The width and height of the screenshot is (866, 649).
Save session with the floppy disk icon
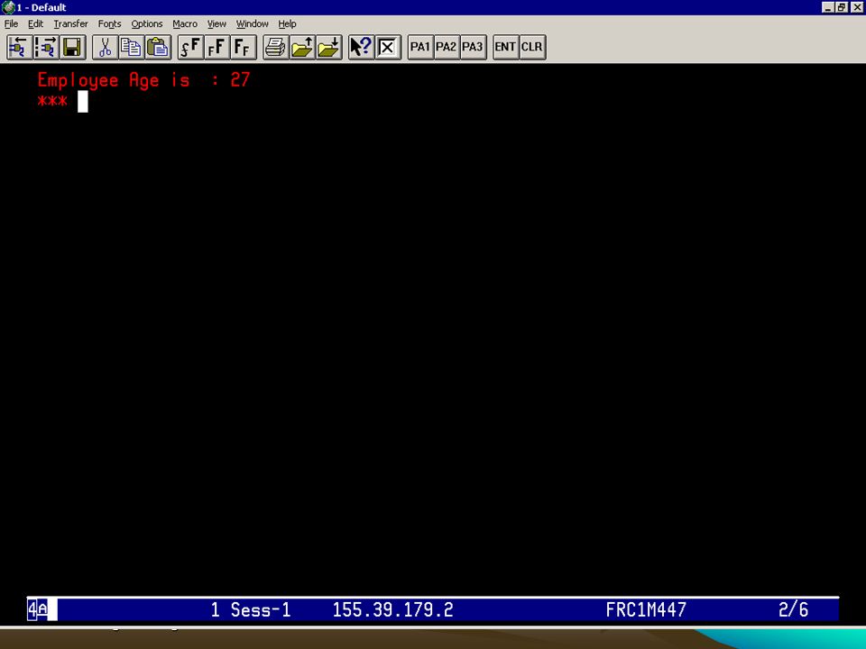pyautogui.click(x=72, y=48)
